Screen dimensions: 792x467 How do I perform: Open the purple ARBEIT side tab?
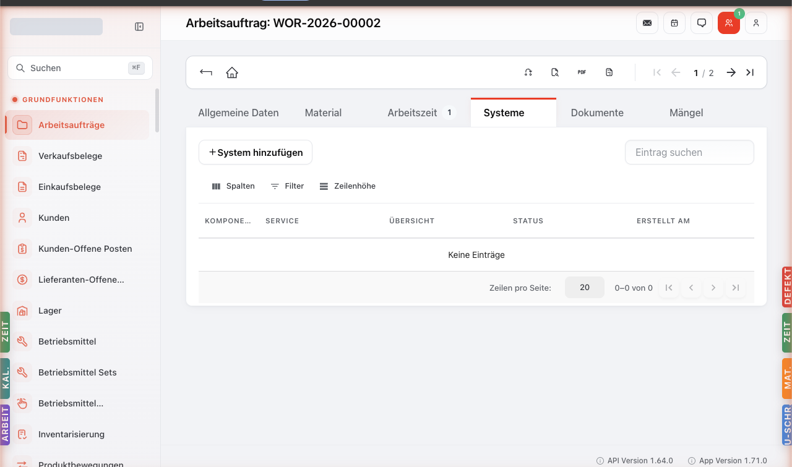coord(5,425)
